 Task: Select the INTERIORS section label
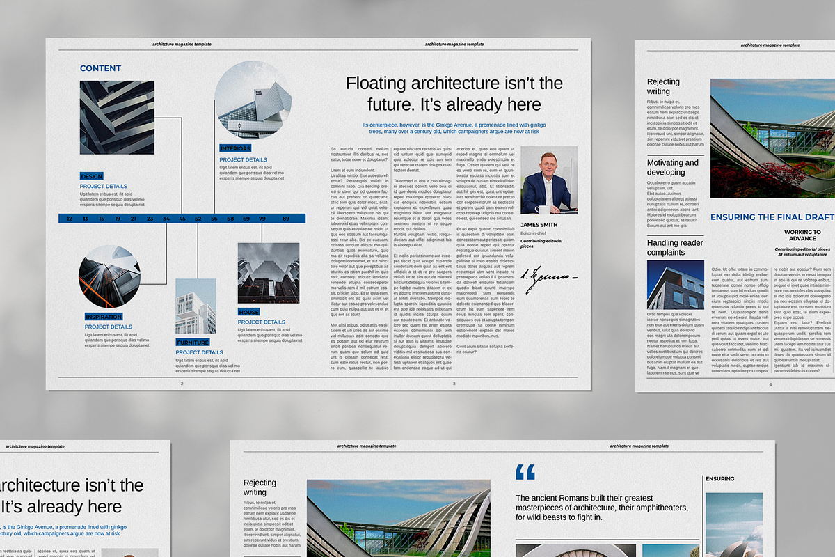point(235,148)
